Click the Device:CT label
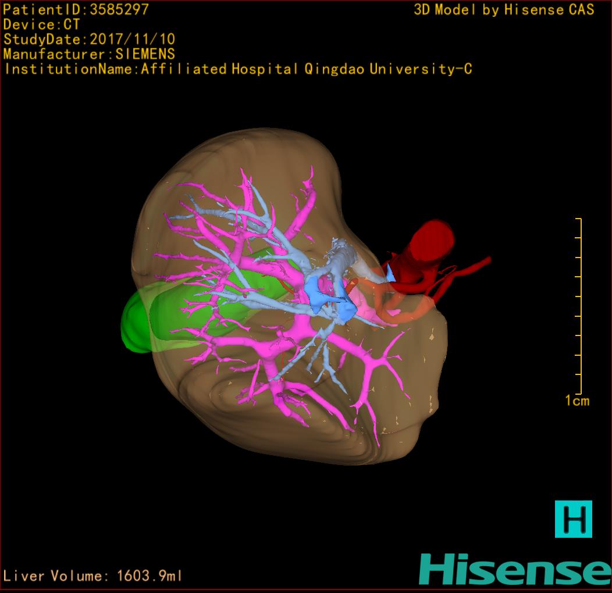The width and height of the screenshot is (612, 593). pyautogui.click(x=42, y=24)
